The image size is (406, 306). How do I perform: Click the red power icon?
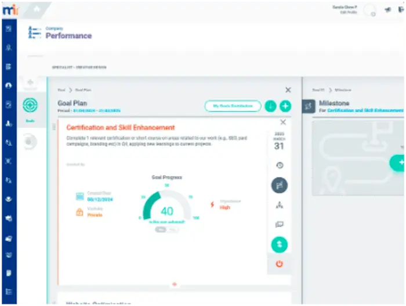[279, 264]
